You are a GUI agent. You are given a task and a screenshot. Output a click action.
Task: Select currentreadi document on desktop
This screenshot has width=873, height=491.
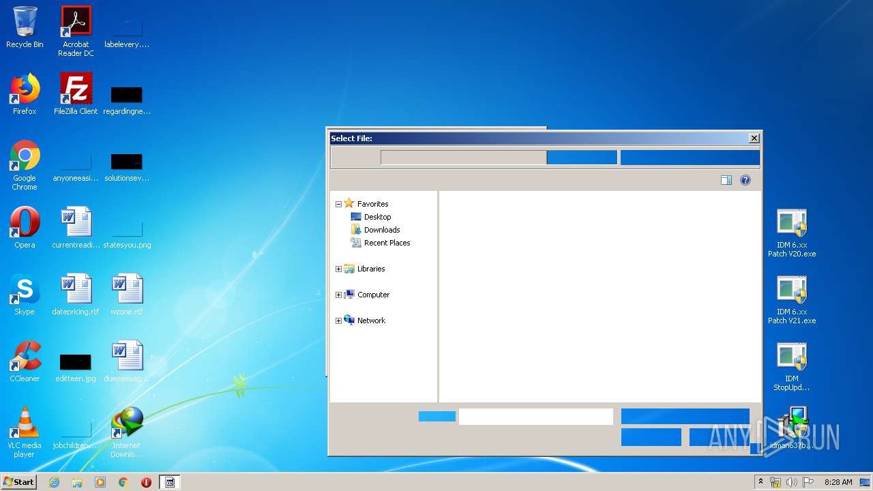tap(76, 228)
